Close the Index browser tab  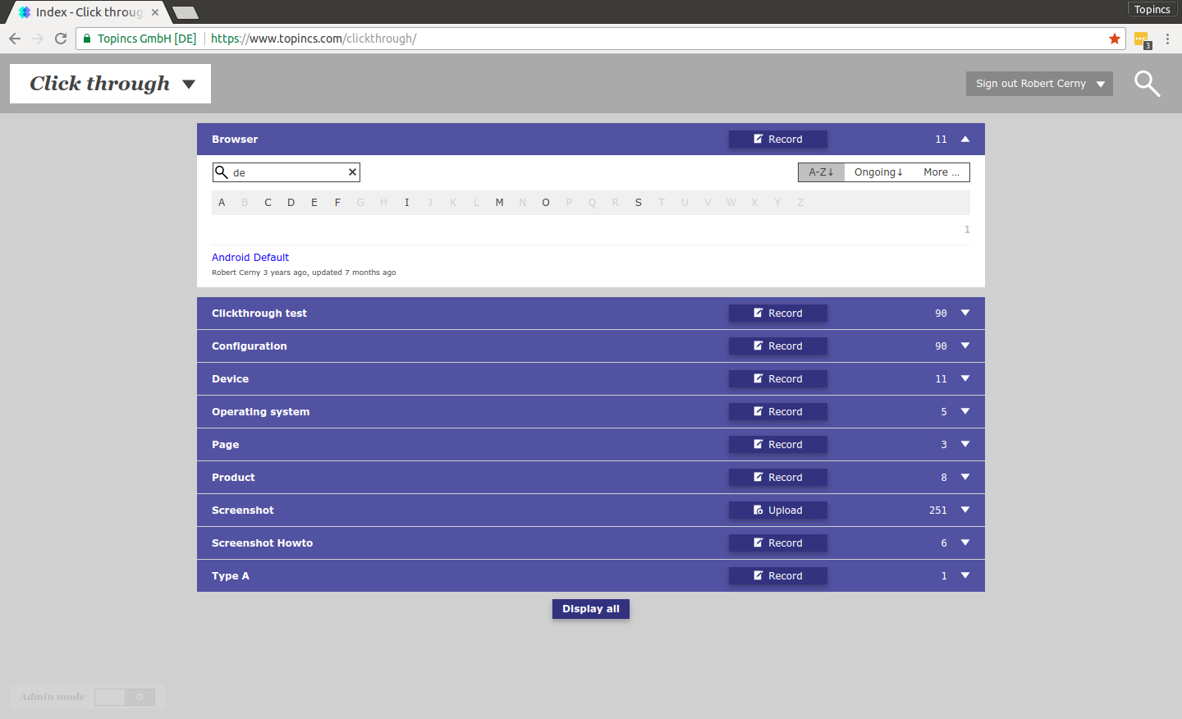point(155,12)
